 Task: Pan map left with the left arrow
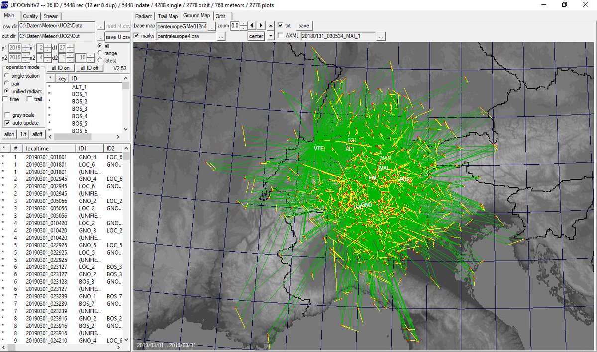coord(252,25)
